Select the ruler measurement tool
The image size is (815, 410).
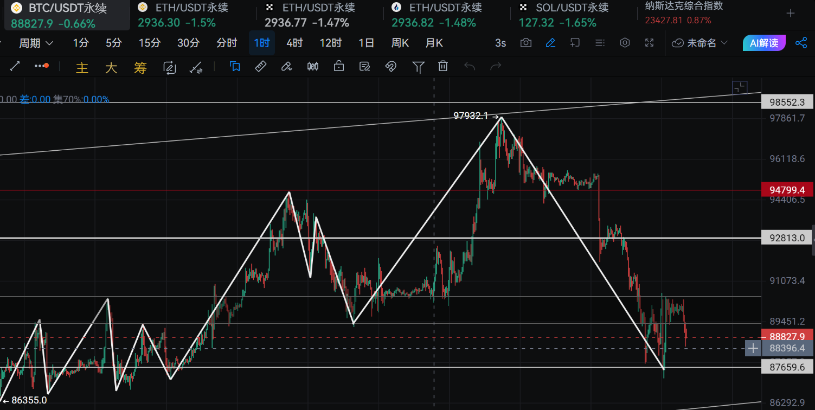(261, 66)
